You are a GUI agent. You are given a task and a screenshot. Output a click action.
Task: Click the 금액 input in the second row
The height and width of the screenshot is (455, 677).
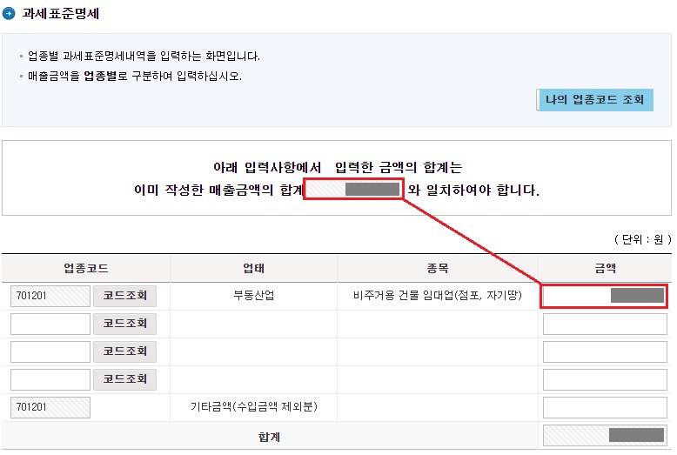coord(604,325)
